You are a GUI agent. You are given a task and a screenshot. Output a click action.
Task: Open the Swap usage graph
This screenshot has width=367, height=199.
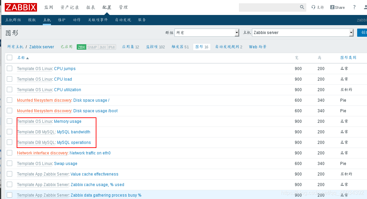point(66,164)
